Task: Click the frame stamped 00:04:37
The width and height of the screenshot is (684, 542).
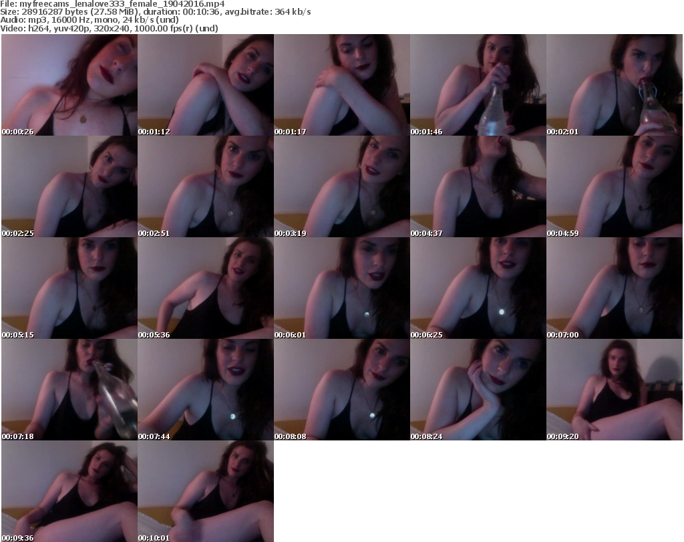Action: pyautogui.click(x=478, y=186)
